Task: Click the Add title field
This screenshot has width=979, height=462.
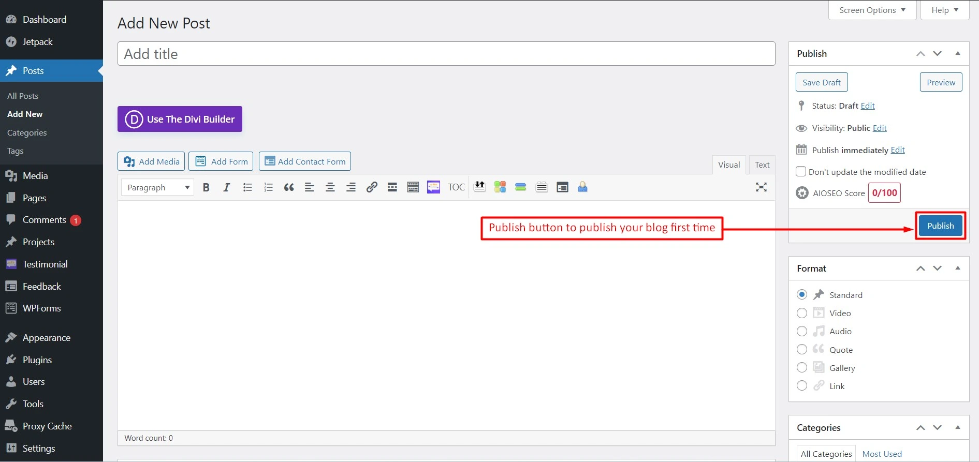Action: point(446,54)
